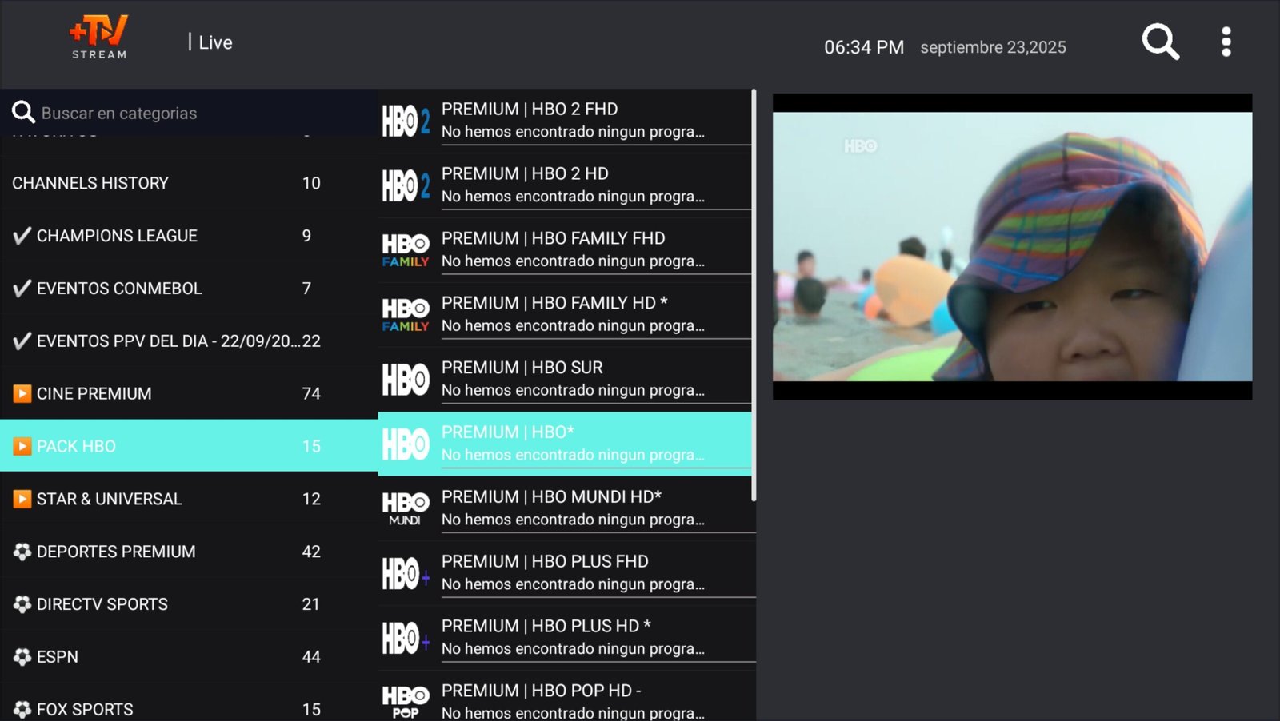Click the HBO 2 FHD channel logo
The width and height of the screenshot is (1280, 721).
(406, 121)
